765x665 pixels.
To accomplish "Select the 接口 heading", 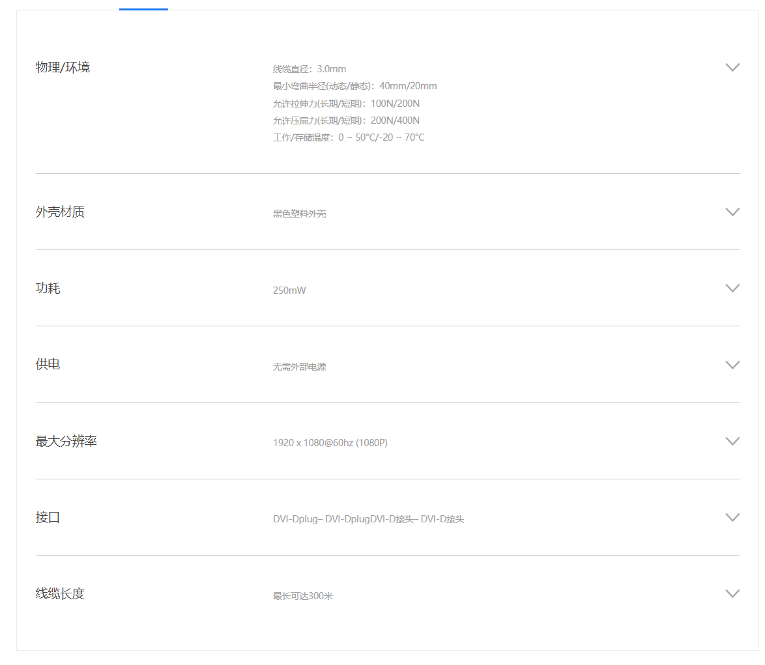I will pos(48,517).
